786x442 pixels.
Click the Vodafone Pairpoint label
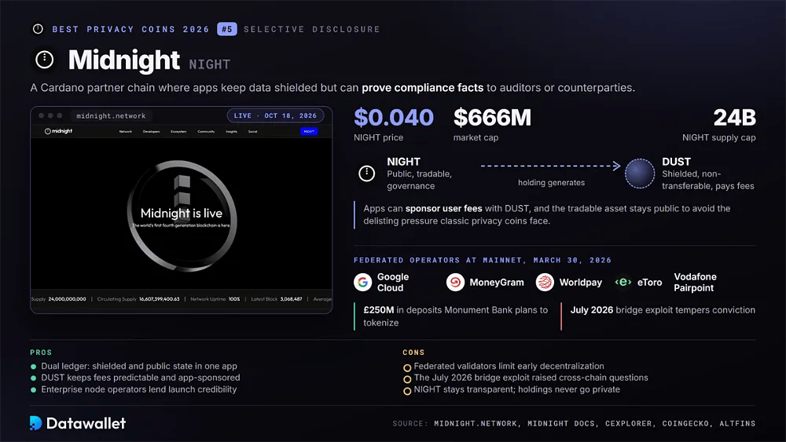[x=695, y=283]
